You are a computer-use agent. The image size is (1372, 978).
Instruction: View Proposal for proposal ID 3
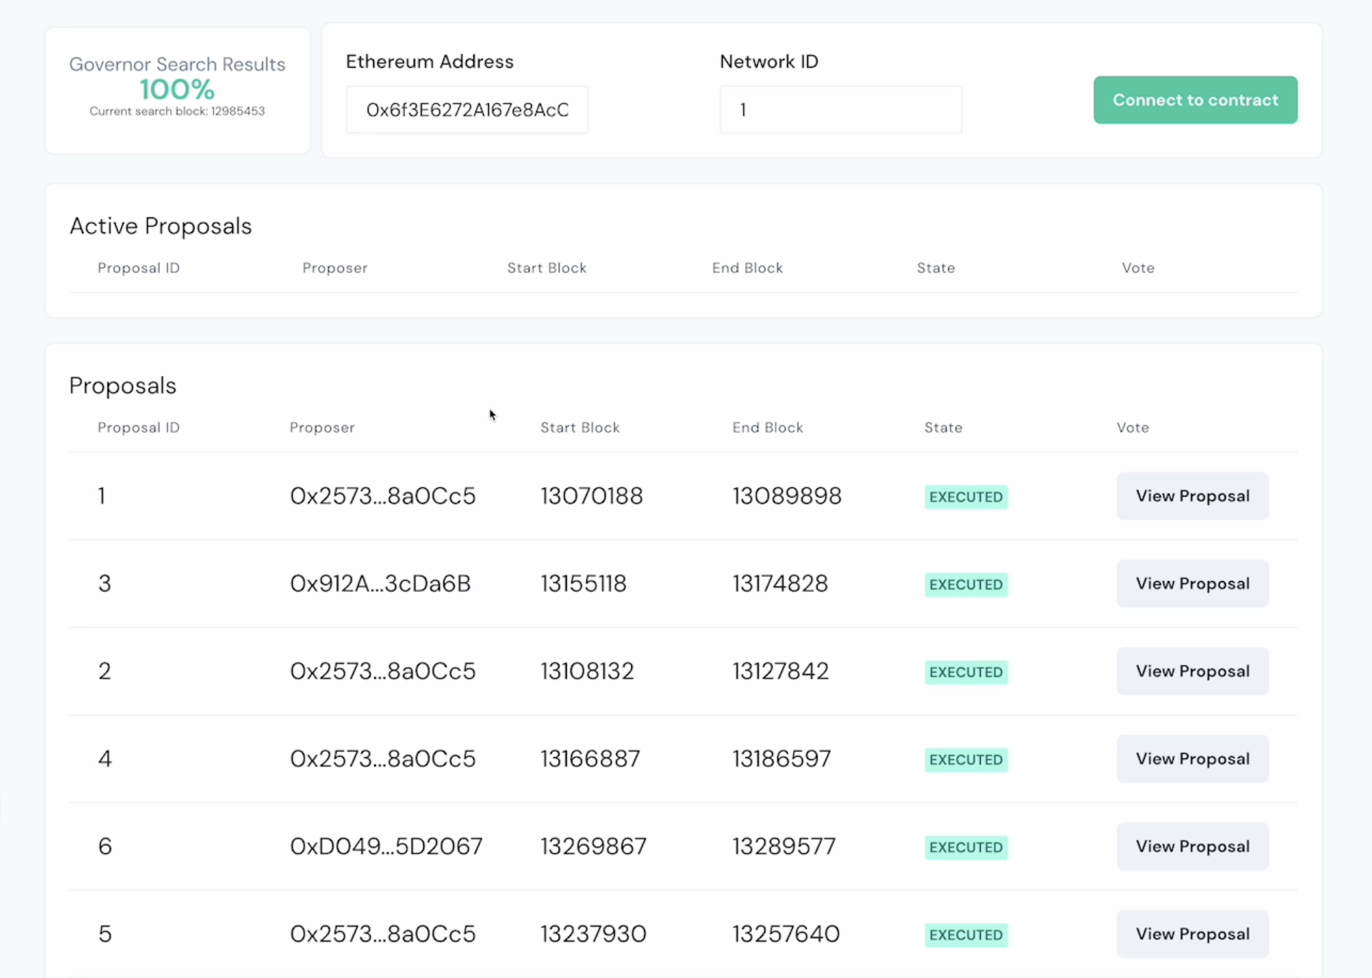[x=1192, y=583]
